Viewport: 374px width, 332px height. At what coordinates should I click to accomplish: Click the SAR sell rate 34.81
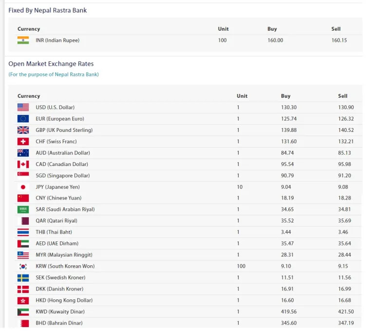pos(344,209)
